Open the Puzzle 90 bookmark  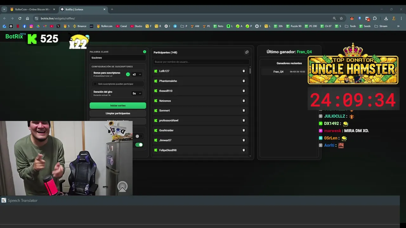(293, 26)
